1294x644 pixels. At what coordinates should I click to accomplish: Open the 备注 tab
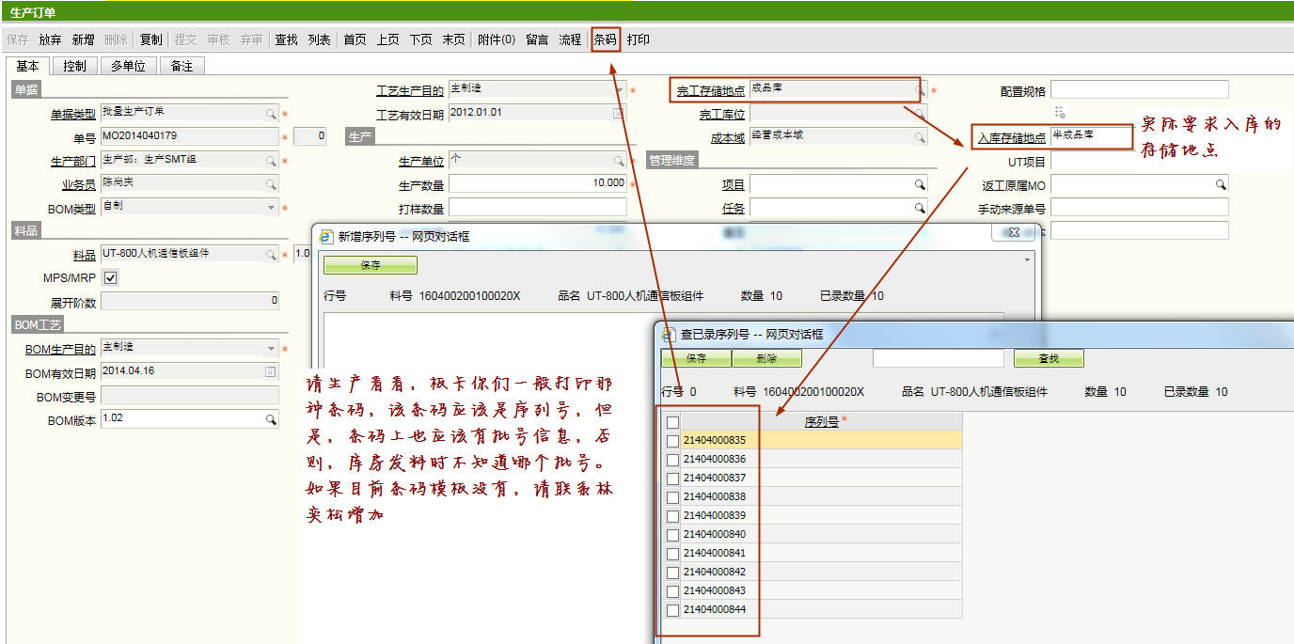tap(181, 66)
